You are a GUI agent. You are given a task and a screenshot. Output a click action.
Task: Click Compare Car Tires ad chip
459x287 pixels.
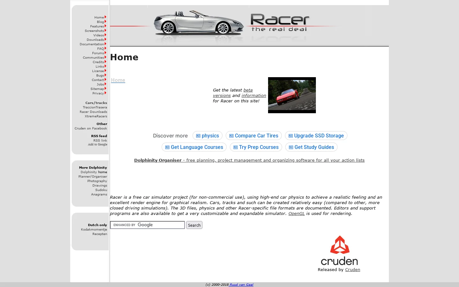pos(254,136)
